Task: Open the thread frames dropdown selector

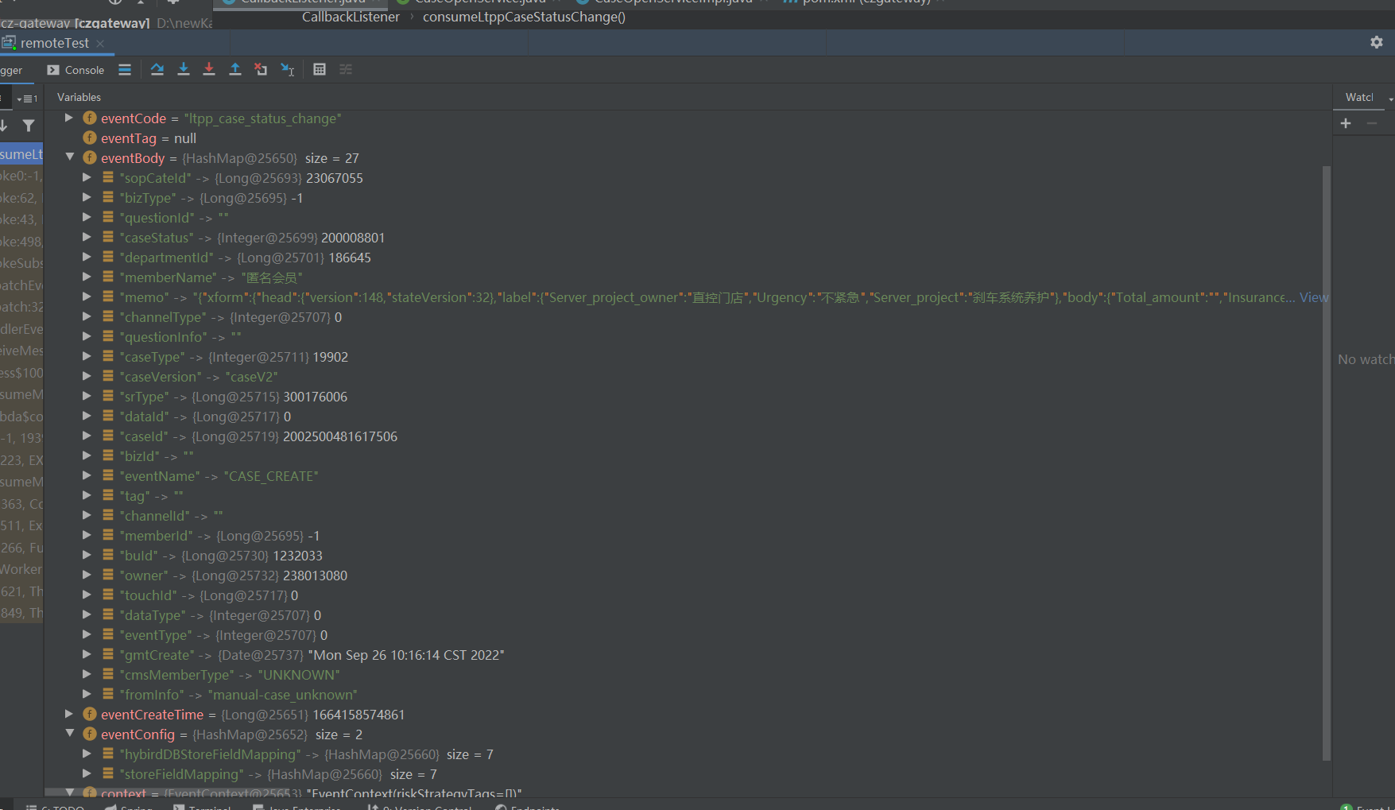Action: click(x=27, y=99)
